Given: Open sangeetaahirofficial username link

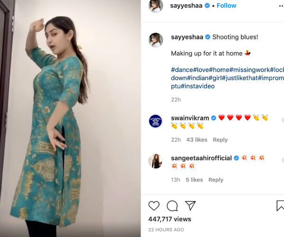Looking at the screenshot, I should pyautogui.click(x=201, y=158).
